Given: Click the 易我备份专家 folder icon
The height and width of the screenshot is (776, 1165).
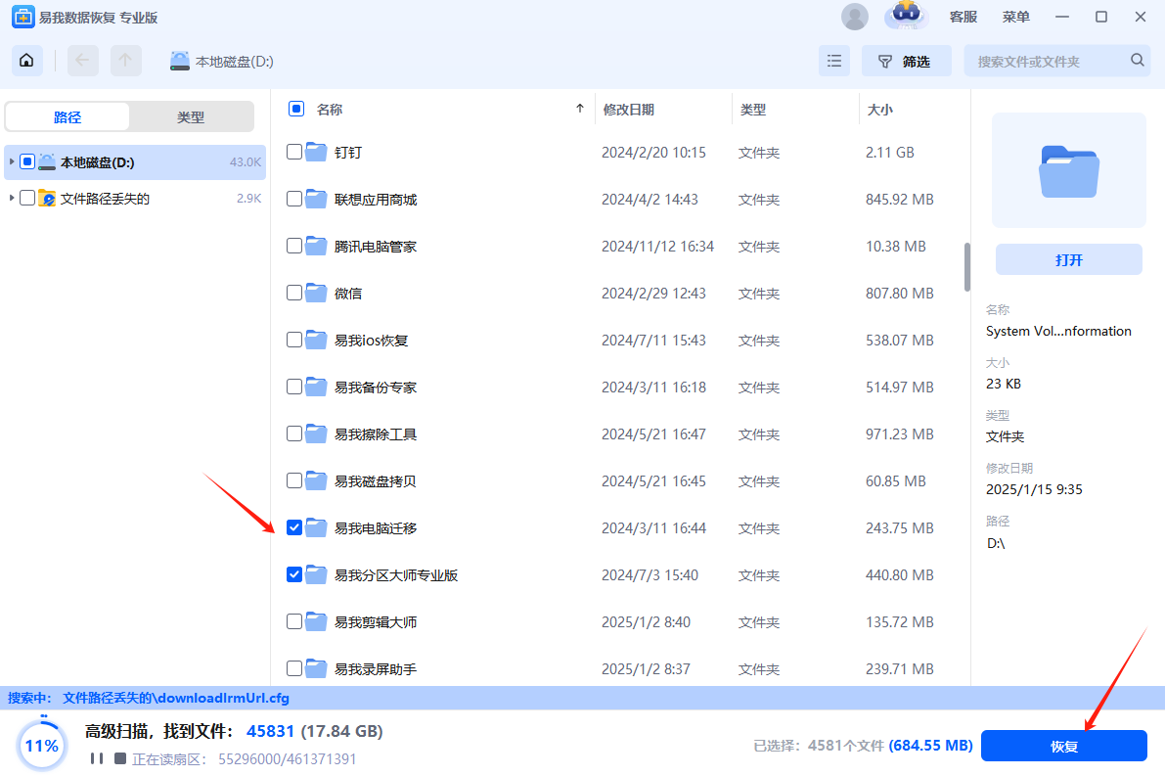Looking at the screenshot, I should pyautogui.click(x=317, y=387).
